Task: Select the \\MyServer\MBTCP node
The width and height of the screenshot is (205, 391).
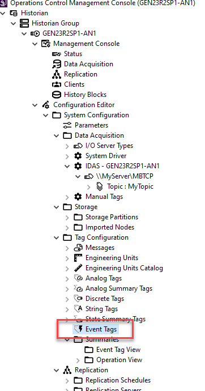Action: [119, 177]
